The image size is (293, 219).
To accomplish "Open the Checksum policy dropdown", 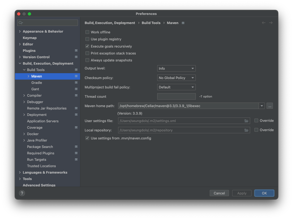I will coord(176,78).
